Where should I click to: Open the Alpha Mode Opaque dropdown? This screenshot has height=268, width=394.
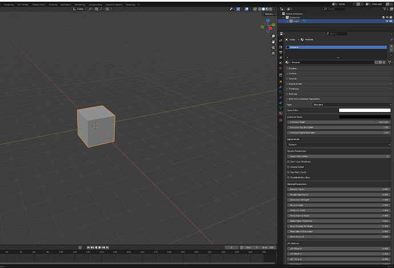tap(339, 145)
